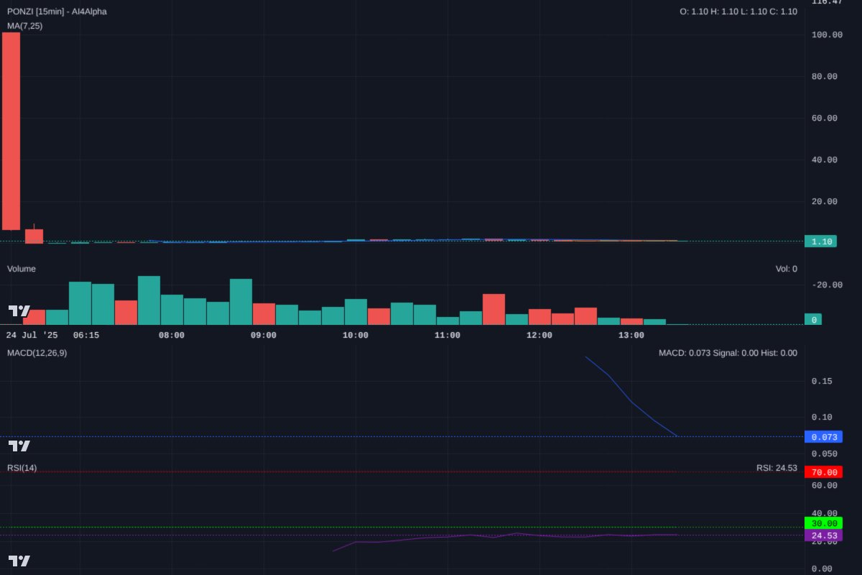The width and height of the screenshot is (862, 575).
Task: Click the Volume pane title
Action: [x=21, y=268]
